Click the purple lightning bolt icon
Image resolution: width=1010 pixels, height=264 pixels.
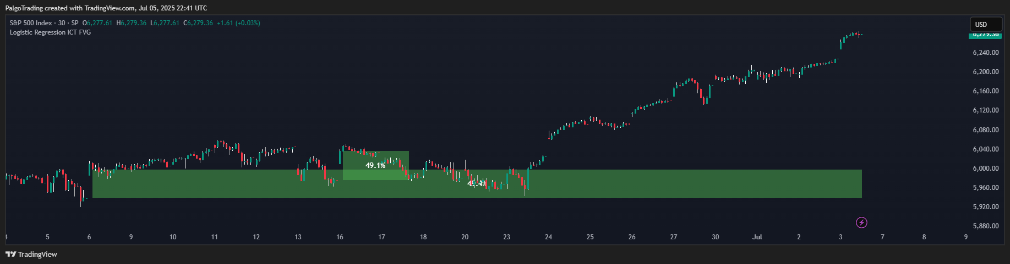(x=861, y=222)
